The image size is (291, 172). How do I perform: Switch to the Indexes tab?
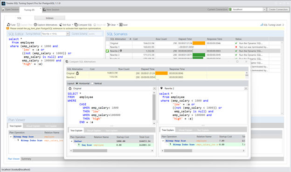tap(50, 18)
